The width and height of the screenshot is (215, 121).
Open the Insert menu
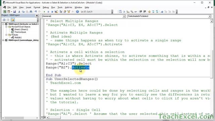[x=29, y=7]
